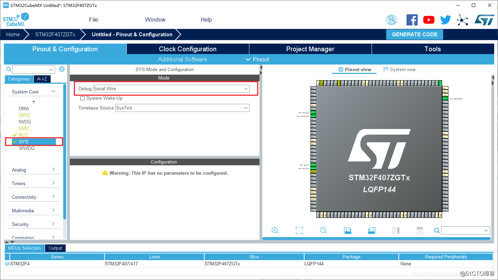Enable the System Wake-Up checkbox
This screenshot has width=498, height=280.
(82, 98)
